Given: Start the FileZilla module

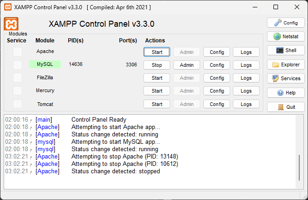Looking at the screenshot, I should [157, 78].
